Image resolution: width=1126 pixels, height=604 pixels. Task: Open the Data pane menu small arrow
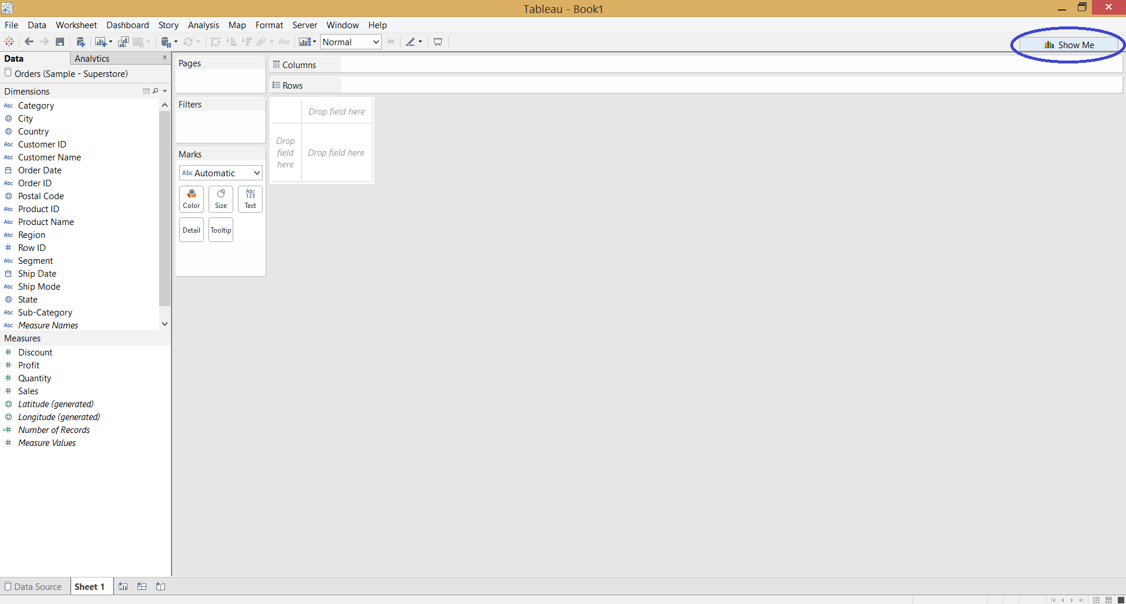pyautogui.click(x=164, y=58)
